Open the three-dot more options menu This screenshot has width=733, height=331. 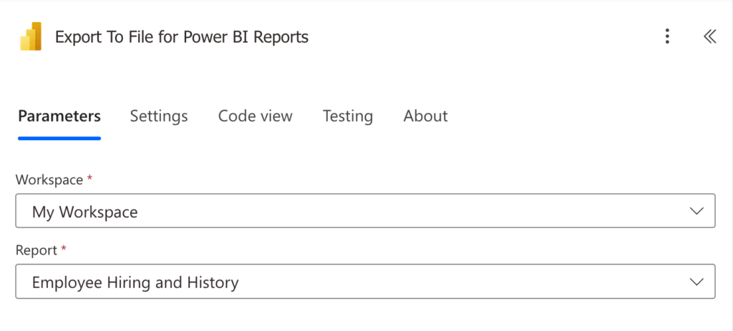(668, 36)
